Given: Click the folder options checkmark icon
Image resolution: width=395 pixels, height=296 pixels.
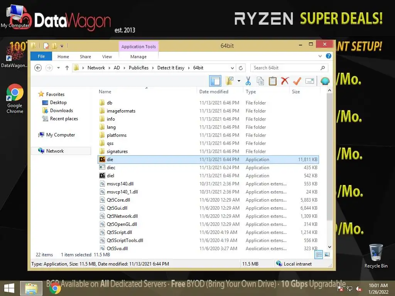Looking at the screenshot, I should click(x=230, y=81).
